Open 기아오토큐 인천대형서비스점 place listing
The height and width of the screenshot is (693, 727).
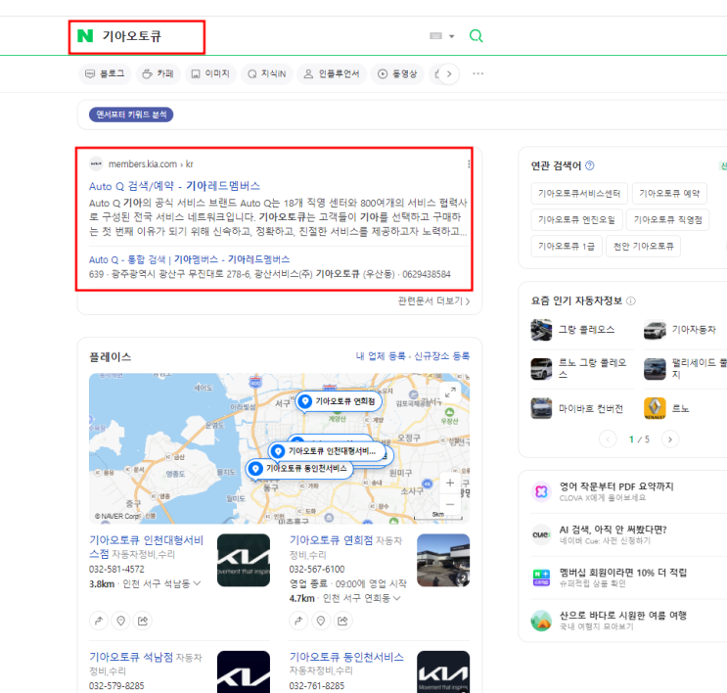(146, 546)
